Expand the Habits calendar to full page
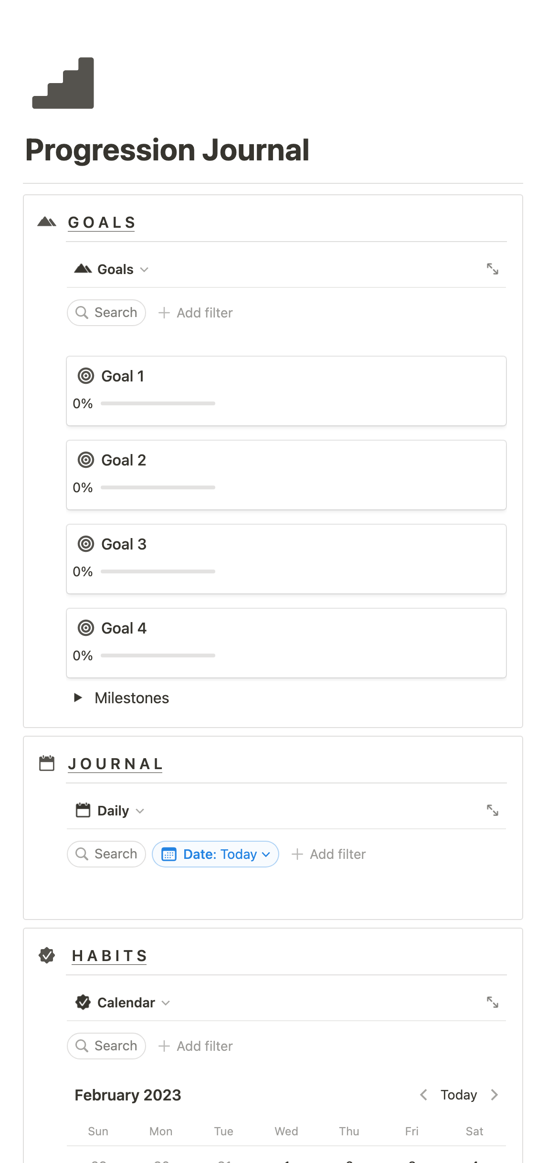 [492, 1003]
